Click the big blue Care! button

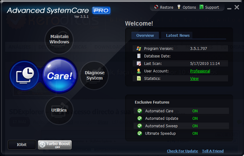coord(59,75)
